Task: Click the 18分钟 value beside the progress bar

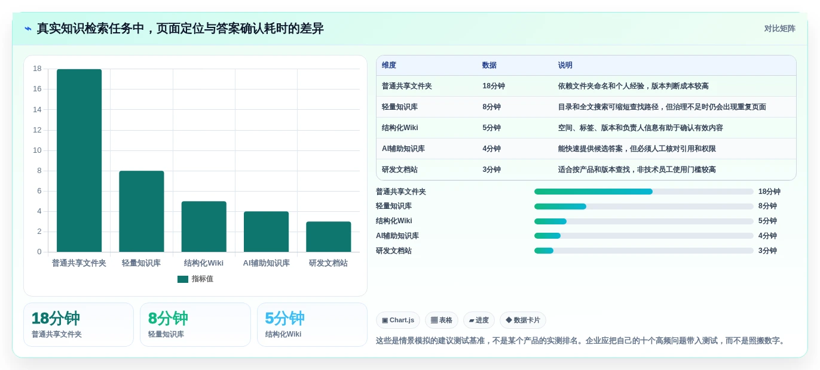Action: coord(769,192)
